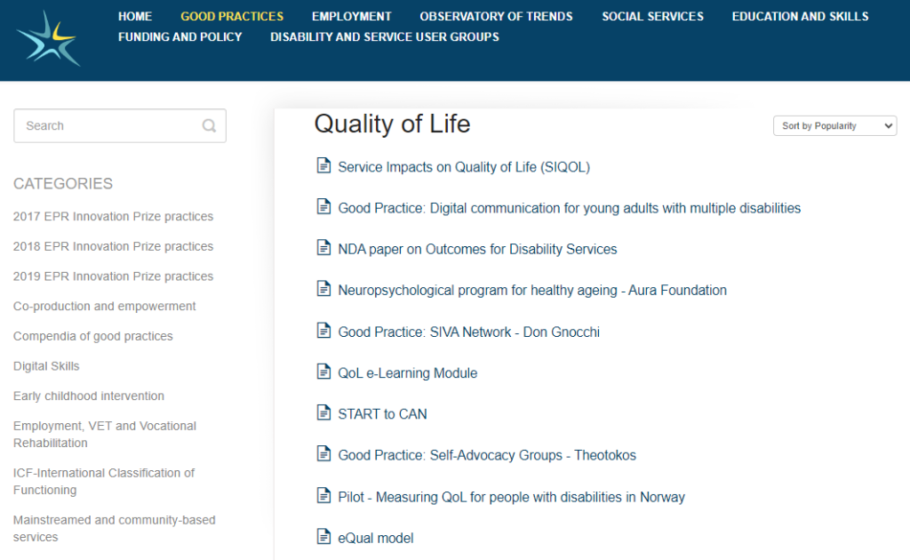Open Disability and Service User Groups menu
Viewport: 910px width, 560px height.
[385, 37]
